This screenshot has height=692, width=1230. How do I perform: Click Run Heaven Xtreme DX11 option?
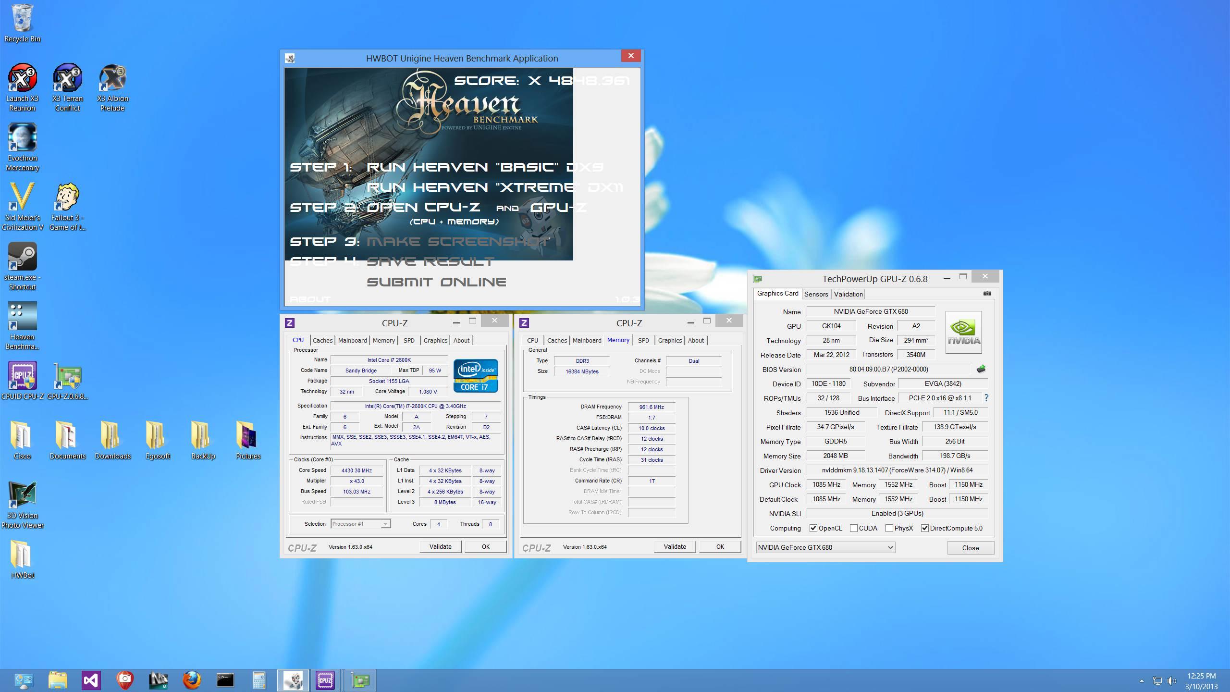[x=495, y=187]
